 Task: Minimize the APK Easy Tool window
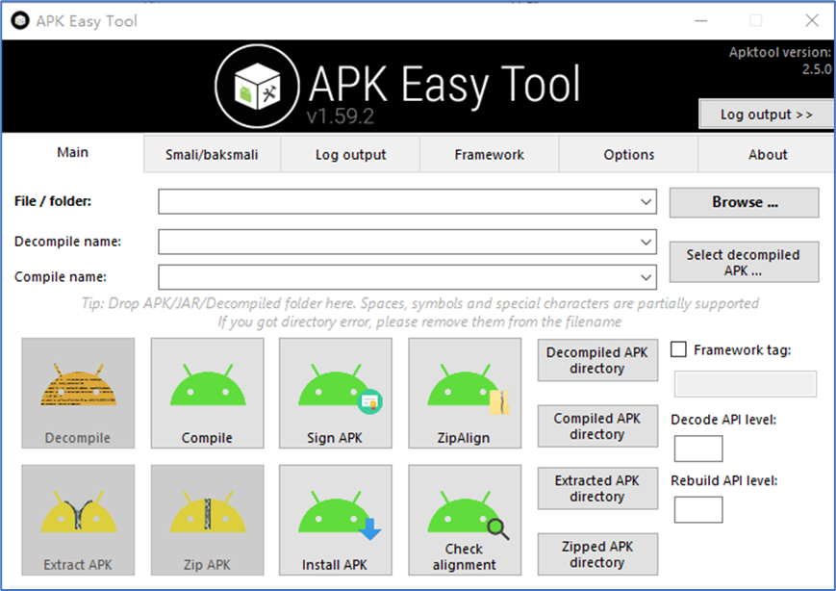click(x=701, y=21)
